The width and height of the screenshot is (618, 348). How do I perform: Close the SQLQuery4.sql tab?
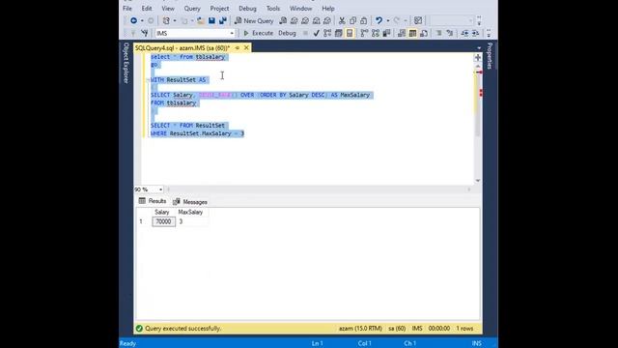point(246,47)
